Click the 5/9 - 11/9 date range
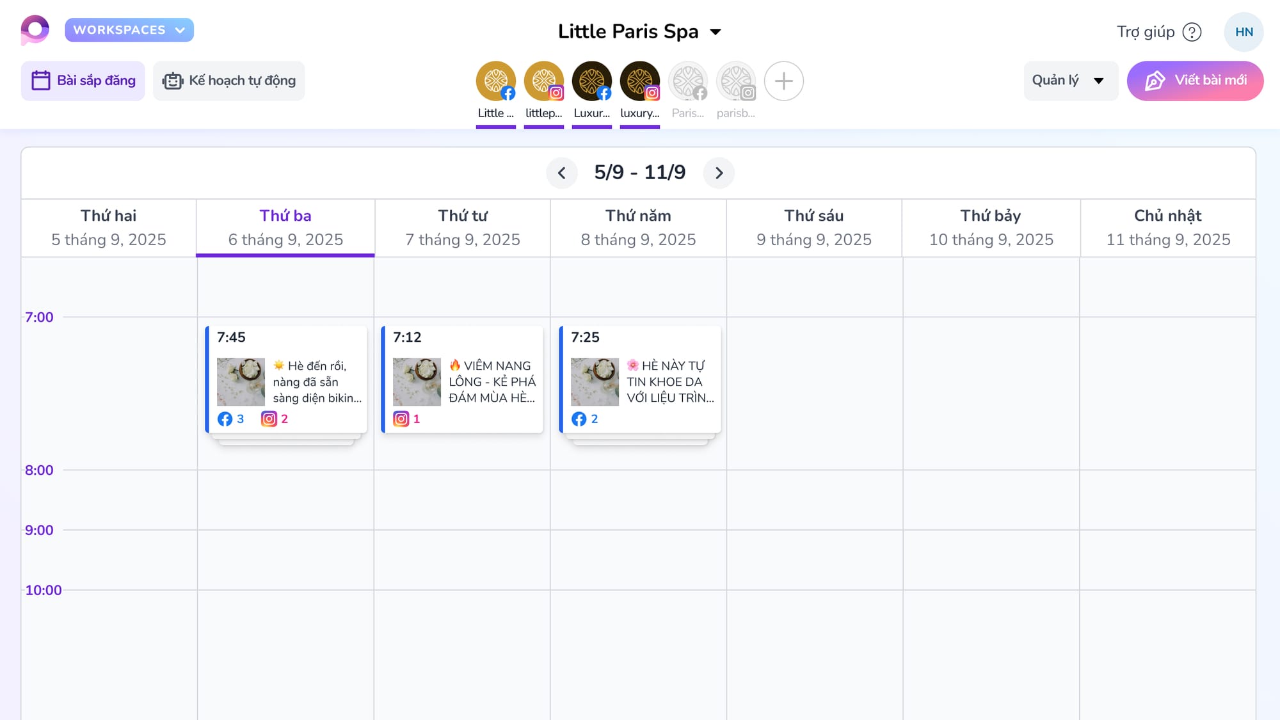Image resolution: width=1280 pixels, height=720 pixels. coord(640,172)
